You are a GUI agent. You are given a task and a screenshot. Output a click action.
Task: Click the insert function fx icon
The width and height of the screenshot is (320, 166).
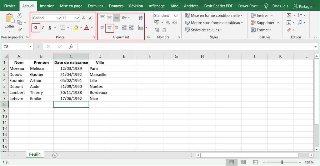tap(71, 47)
